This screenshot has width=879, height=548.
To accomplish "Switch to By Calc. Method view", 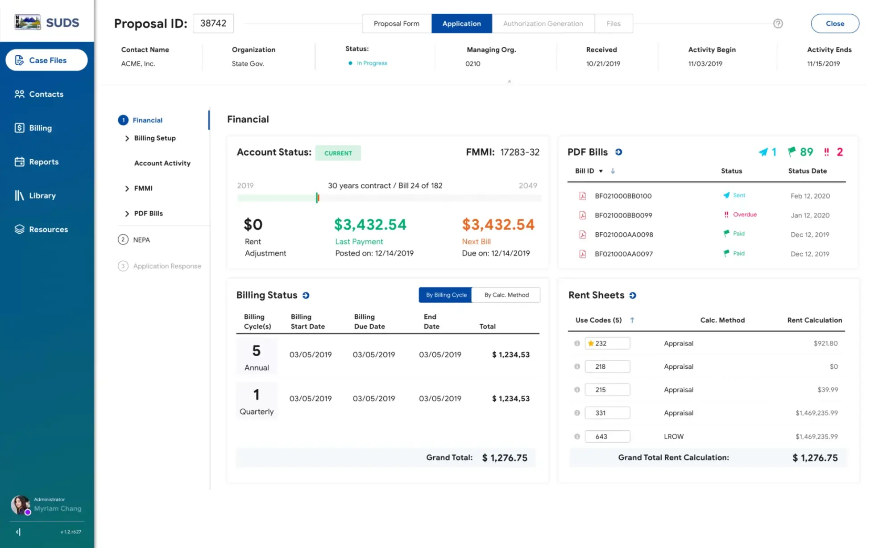I will click(x=506, y=295).
